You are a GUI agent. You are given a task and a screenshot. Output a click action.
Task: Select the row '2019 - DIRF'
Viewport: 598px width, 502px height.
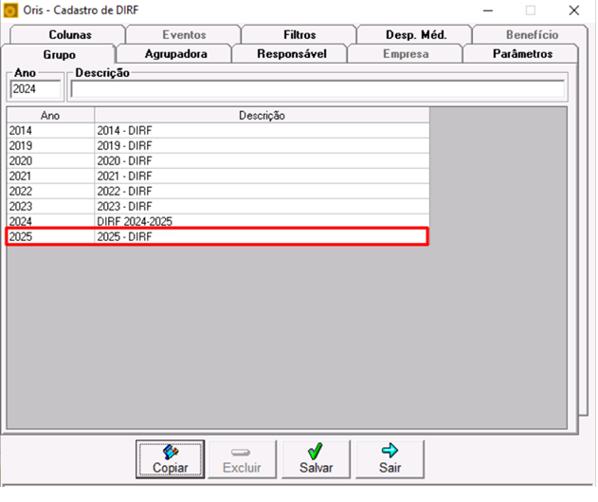[262, 146]
